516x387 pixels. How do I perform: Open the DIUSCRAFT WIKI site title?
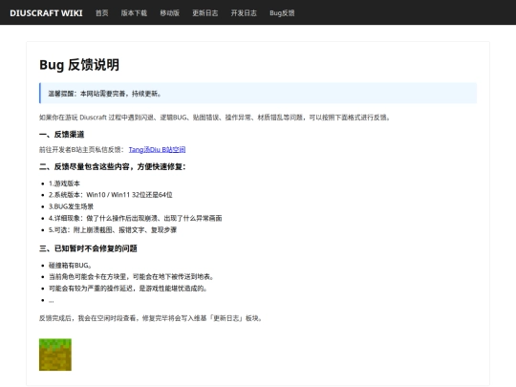coord(46,13)
